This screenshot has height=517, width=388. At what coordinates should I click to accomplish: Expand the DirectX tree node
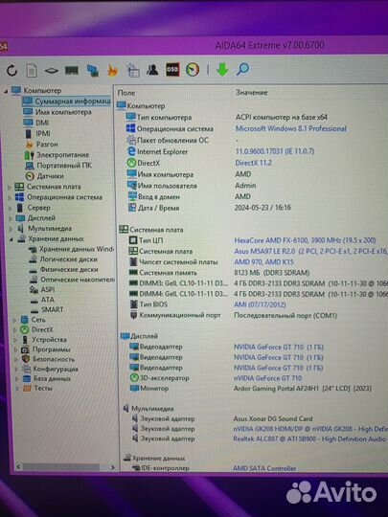click(x=14, y=329)
